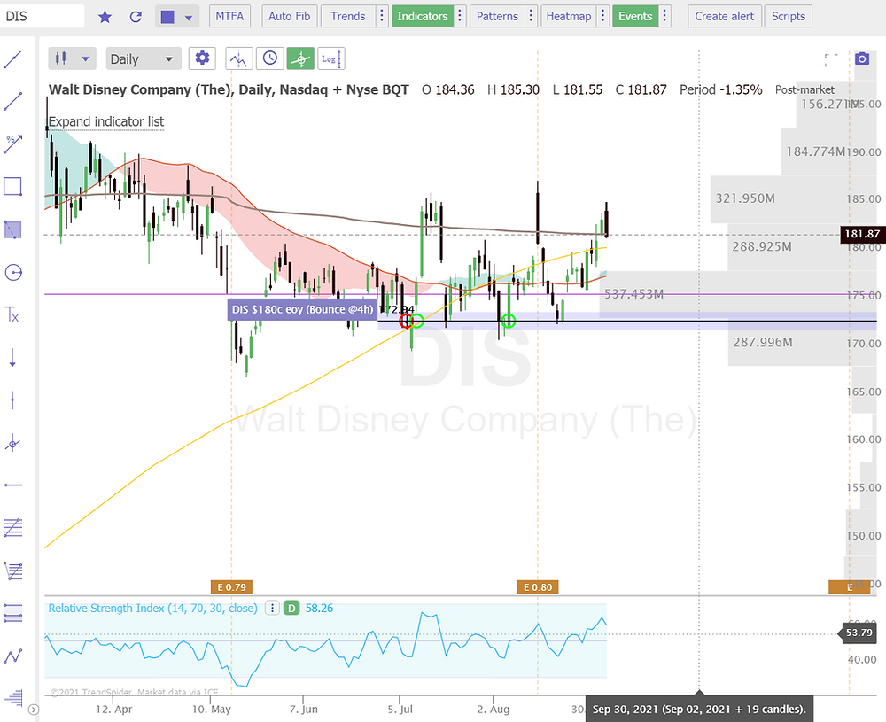The height and width of the screenshot is (722, 886).
Task: Select the ray line drawing tool
Action: (12, 102)
